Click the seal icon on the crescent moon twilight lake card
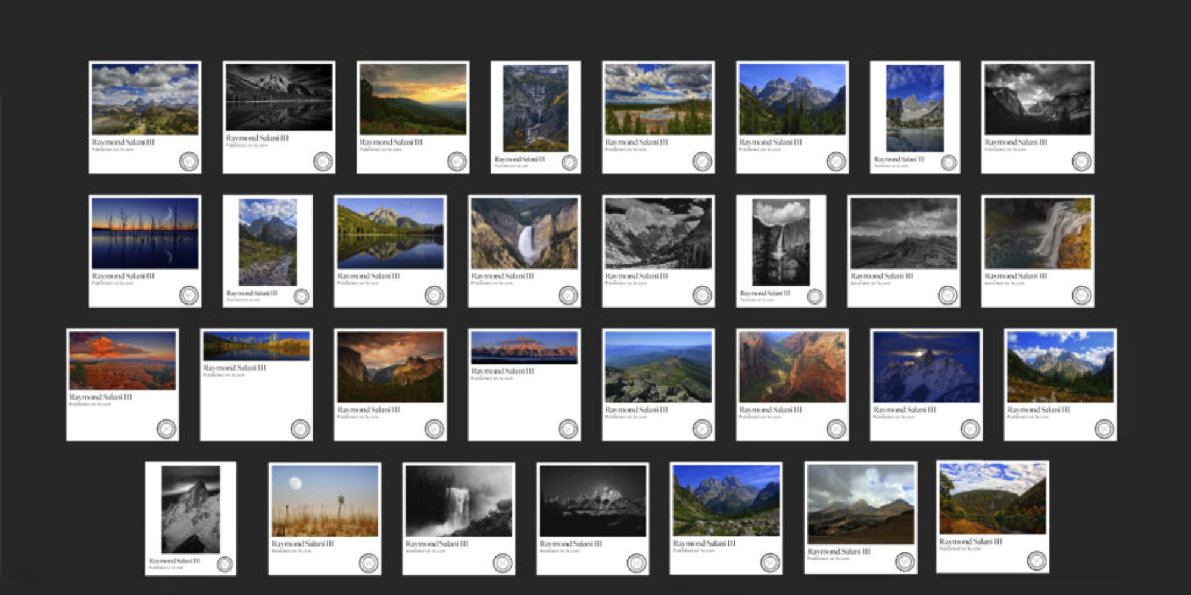The width and height of the screenshot is (1191, 595). click(x=189, y=295)
